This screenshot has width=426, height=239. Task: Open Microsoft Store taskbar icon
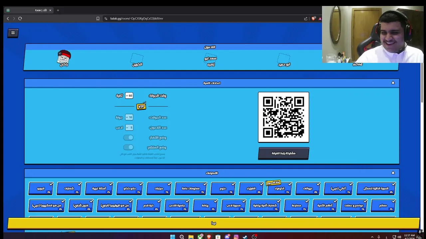click(x=218, y=237)
